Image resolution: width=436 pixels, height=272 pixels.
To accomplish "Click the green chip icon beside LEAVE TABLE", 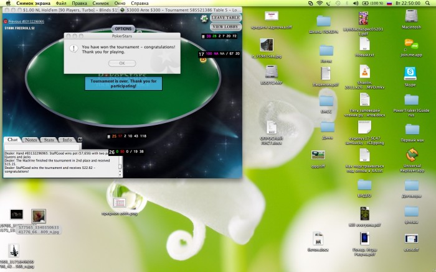I will [204, 19].
